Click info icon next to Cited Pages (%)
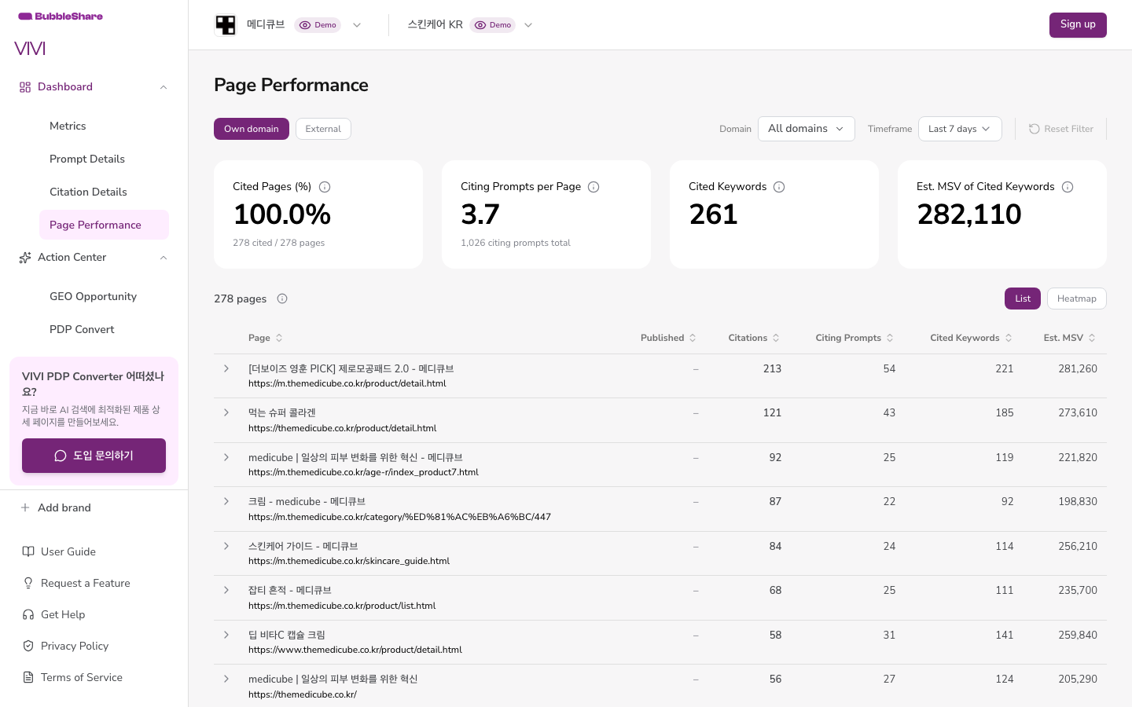 tap(325, 187)
